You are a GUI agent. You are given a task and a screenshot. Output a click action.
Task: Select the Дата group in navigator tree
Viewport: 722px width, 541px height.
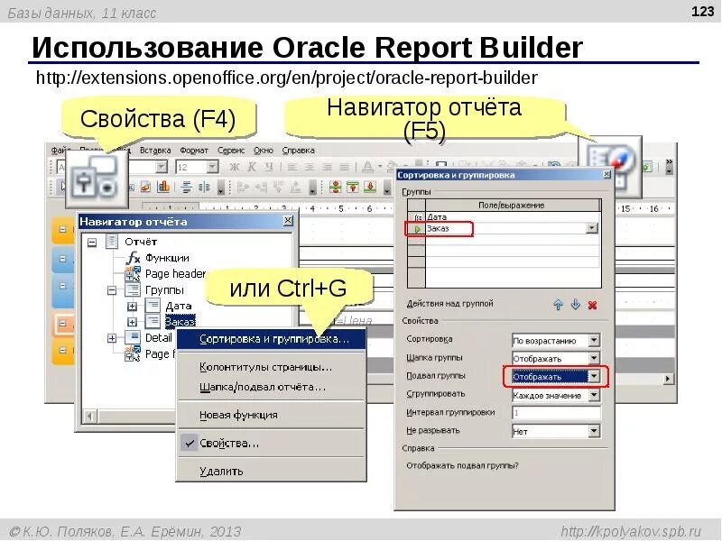click(x=178, y=306)
